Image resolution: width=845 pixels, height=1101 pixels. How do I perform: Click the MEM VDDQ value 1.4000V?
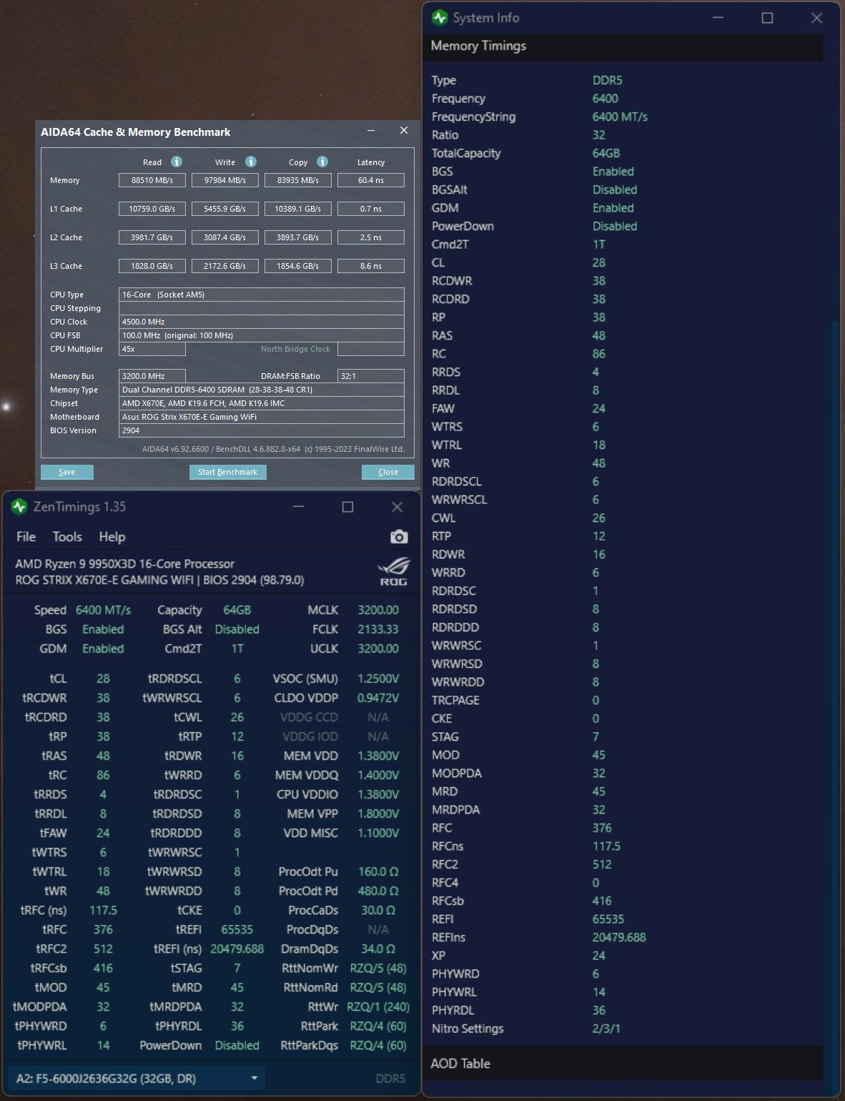(x=378, y=775)
